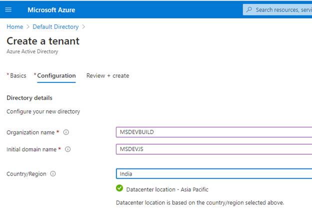Screen dimensions: 312x212
Task: Show info tooltip for Country/Region
Action: coord(53,174)
